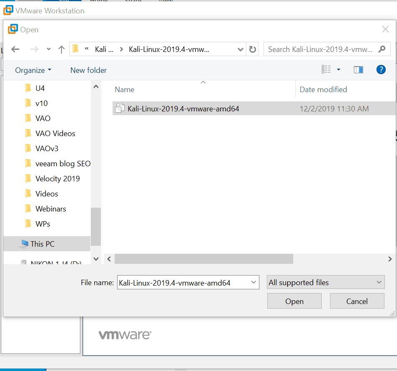Click the Back arrow in Open dialog
Image resolution: width=397 pixels, height=371 pixels.
[15, 49]
